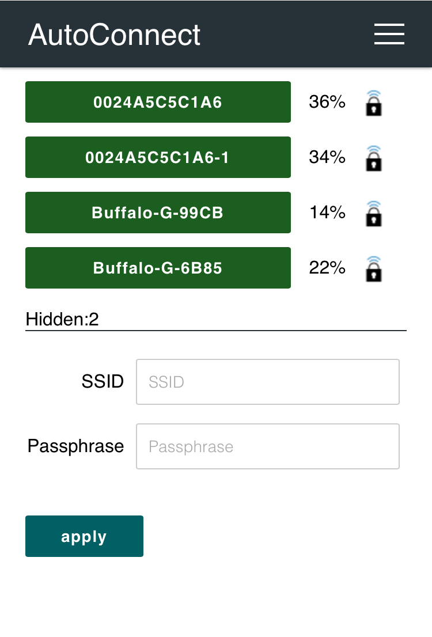Click the 22% signal strength value
The image size is (432, 637).
327,268
